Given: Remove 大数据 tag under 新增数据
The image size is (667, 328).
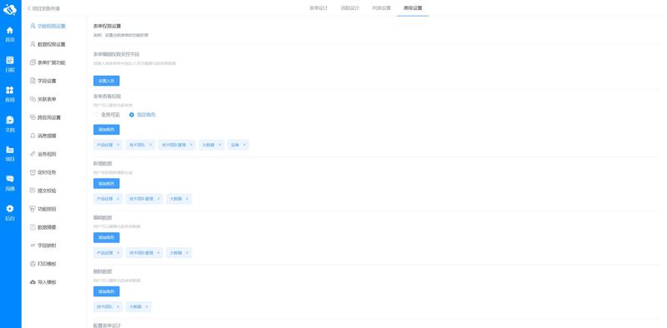Looking at the screenshot, I should [187, 199].
